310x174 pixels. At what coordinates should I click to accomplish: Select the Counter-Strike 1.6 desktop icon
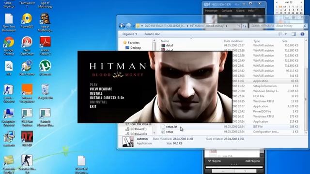(27, 164)
